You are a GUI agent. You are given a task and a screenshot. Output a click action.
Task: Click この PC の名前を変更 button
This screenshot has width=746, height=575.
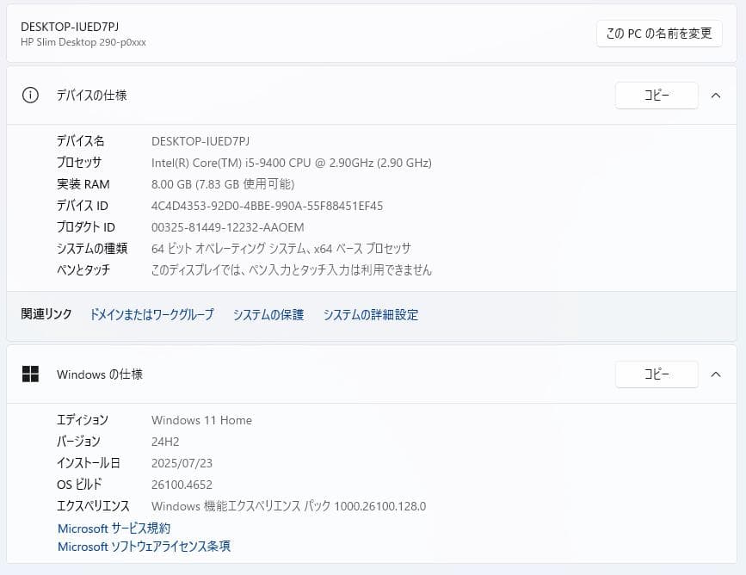click(659, 34)
